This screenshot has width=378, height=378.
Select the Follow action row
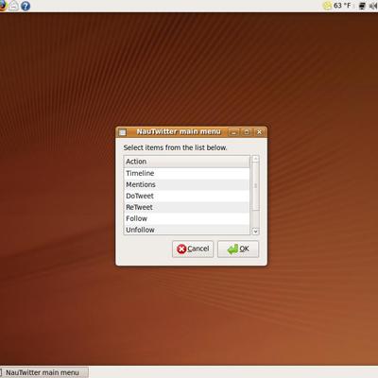[x=186, y=218]
